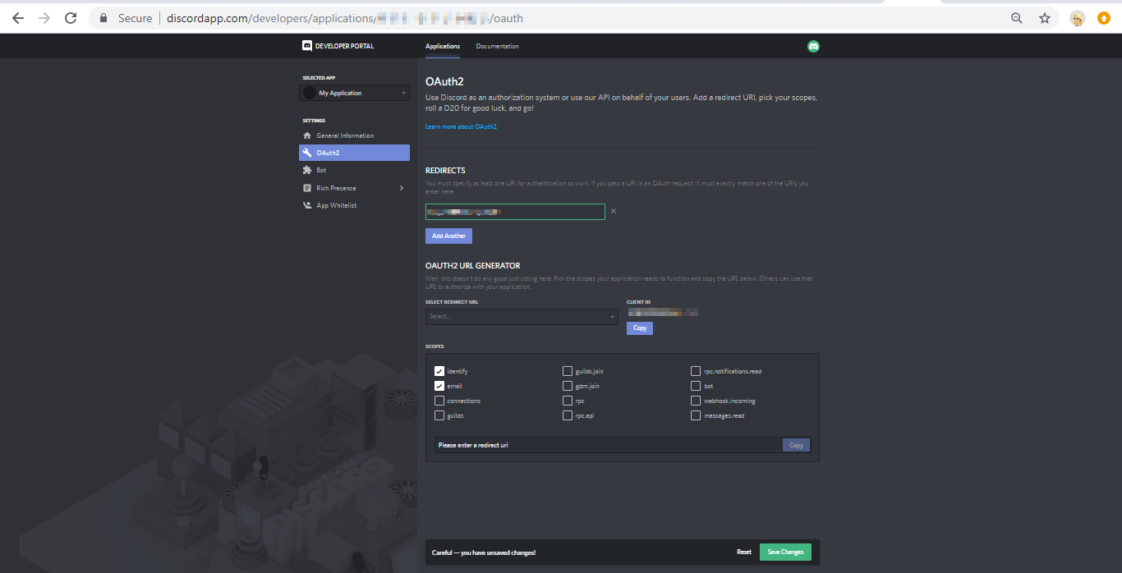Follow the Learn more about OAuth2 link
The width and height of the screenshot is (1122, 573).
coord(461,127)
